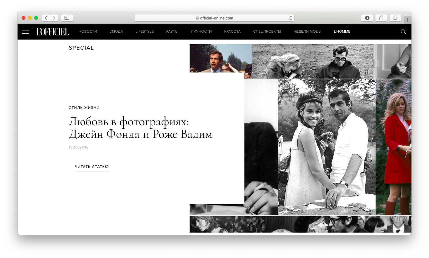Go back with Safari's back arrow
The width and height of the screenshot is (429, 258).
[46, 18]
